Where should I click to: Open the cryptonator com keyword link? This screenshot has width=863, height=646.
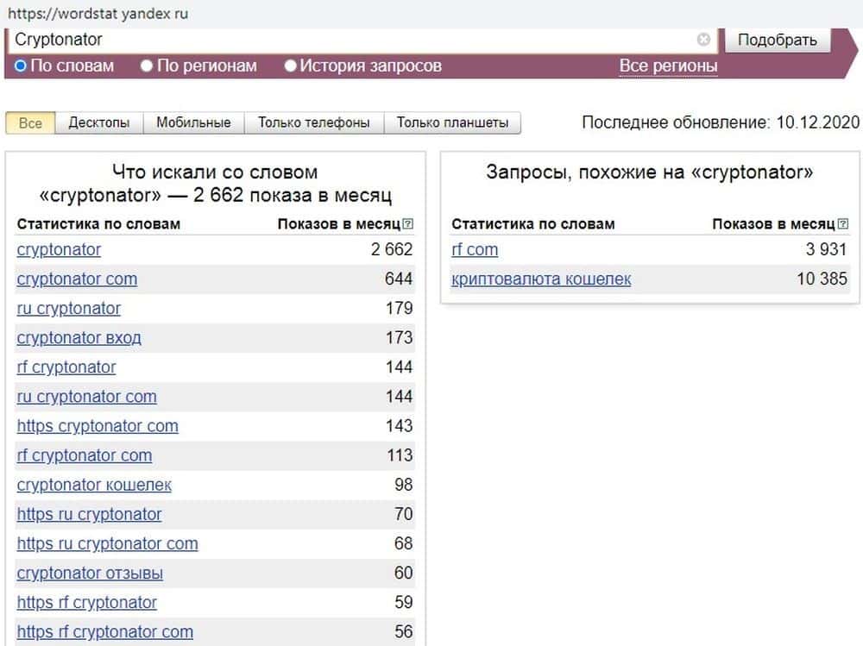[x=77, y=279]
